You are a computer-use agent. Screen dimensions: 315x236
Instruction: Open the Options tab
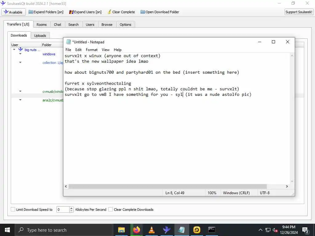point(126,25)
